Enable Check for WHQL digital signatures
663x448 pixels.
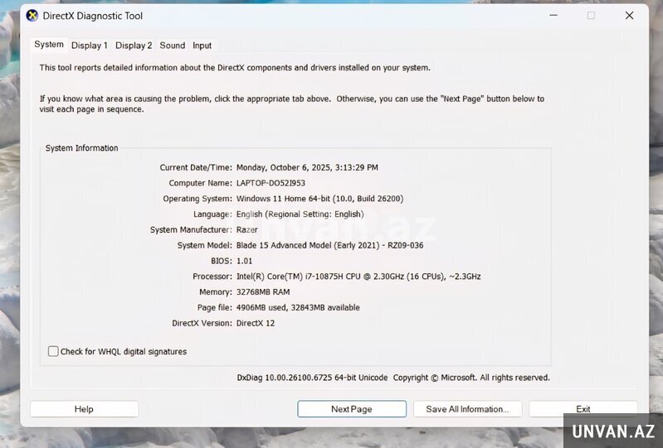coord(53,351)
